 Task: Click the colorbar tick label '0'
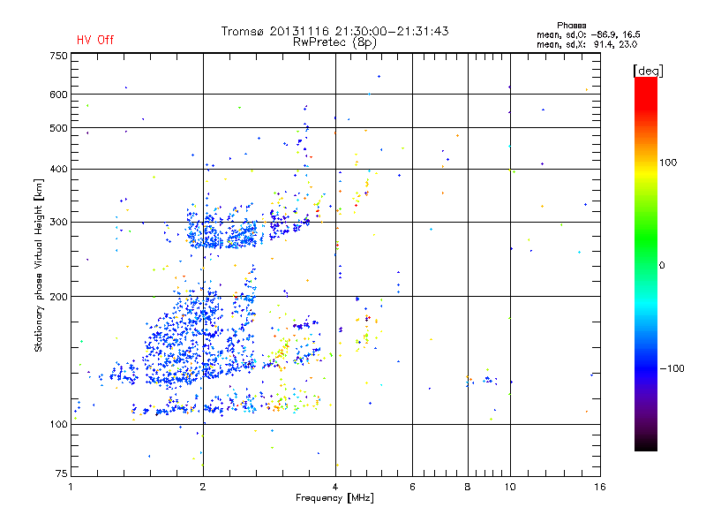coord(662,266)
